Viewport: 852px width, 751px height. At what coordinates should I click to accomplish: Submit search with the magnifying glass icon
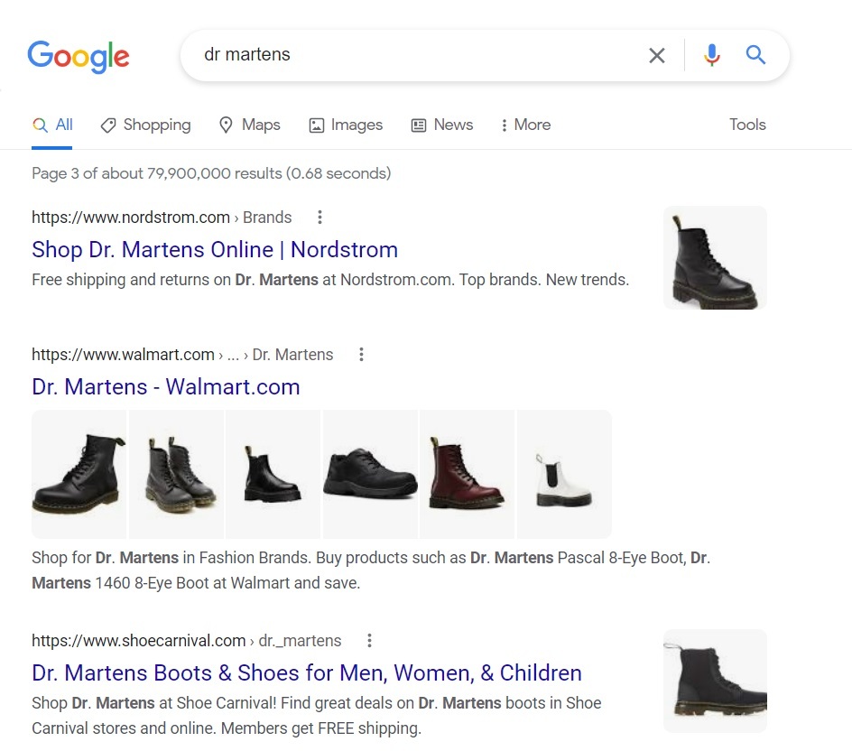(755, 55)
